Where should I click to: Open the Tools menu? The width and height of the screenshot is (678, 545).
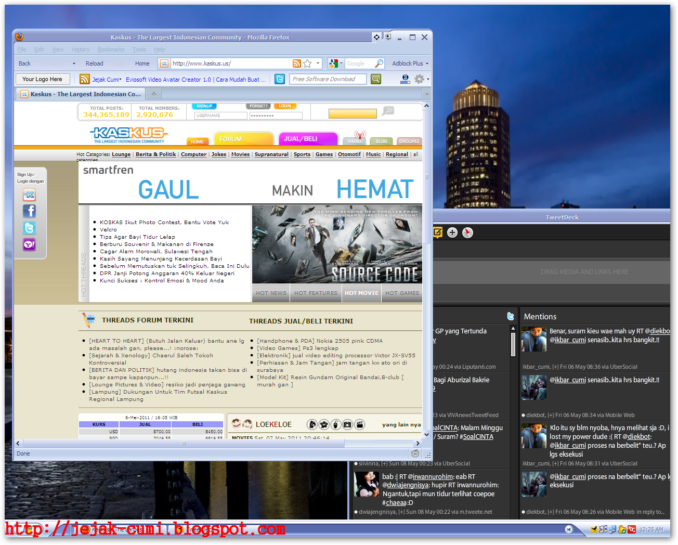tap(139, 49)
